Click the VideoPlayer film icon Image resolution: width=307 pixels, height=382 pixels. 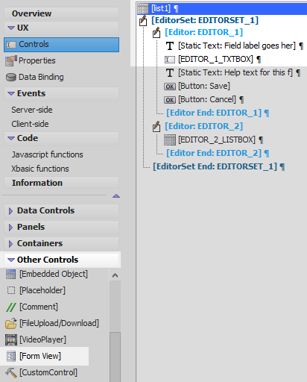pos(11,339)
